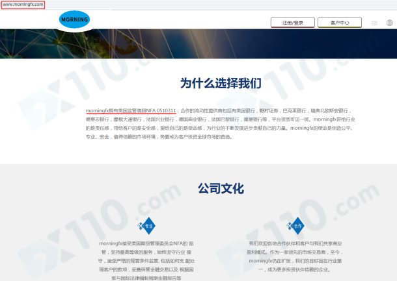The width and height of the screenshot is (397, 281).
Task: Click the MORNING logo
Action: tap(74, 19)
